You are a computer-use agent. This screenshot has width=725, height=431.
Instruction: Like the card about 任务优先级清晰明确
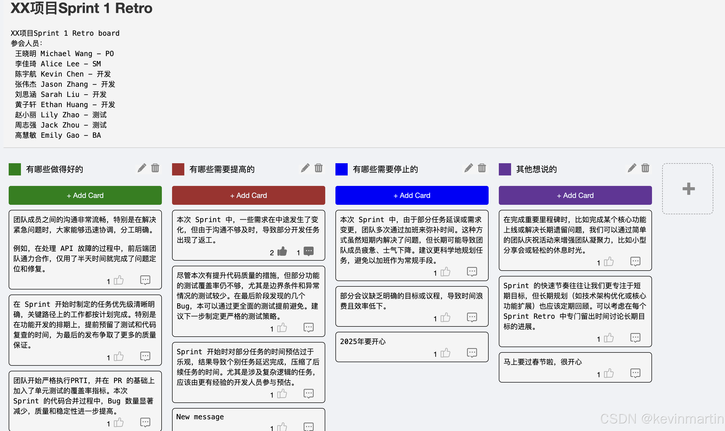(119, 356)
